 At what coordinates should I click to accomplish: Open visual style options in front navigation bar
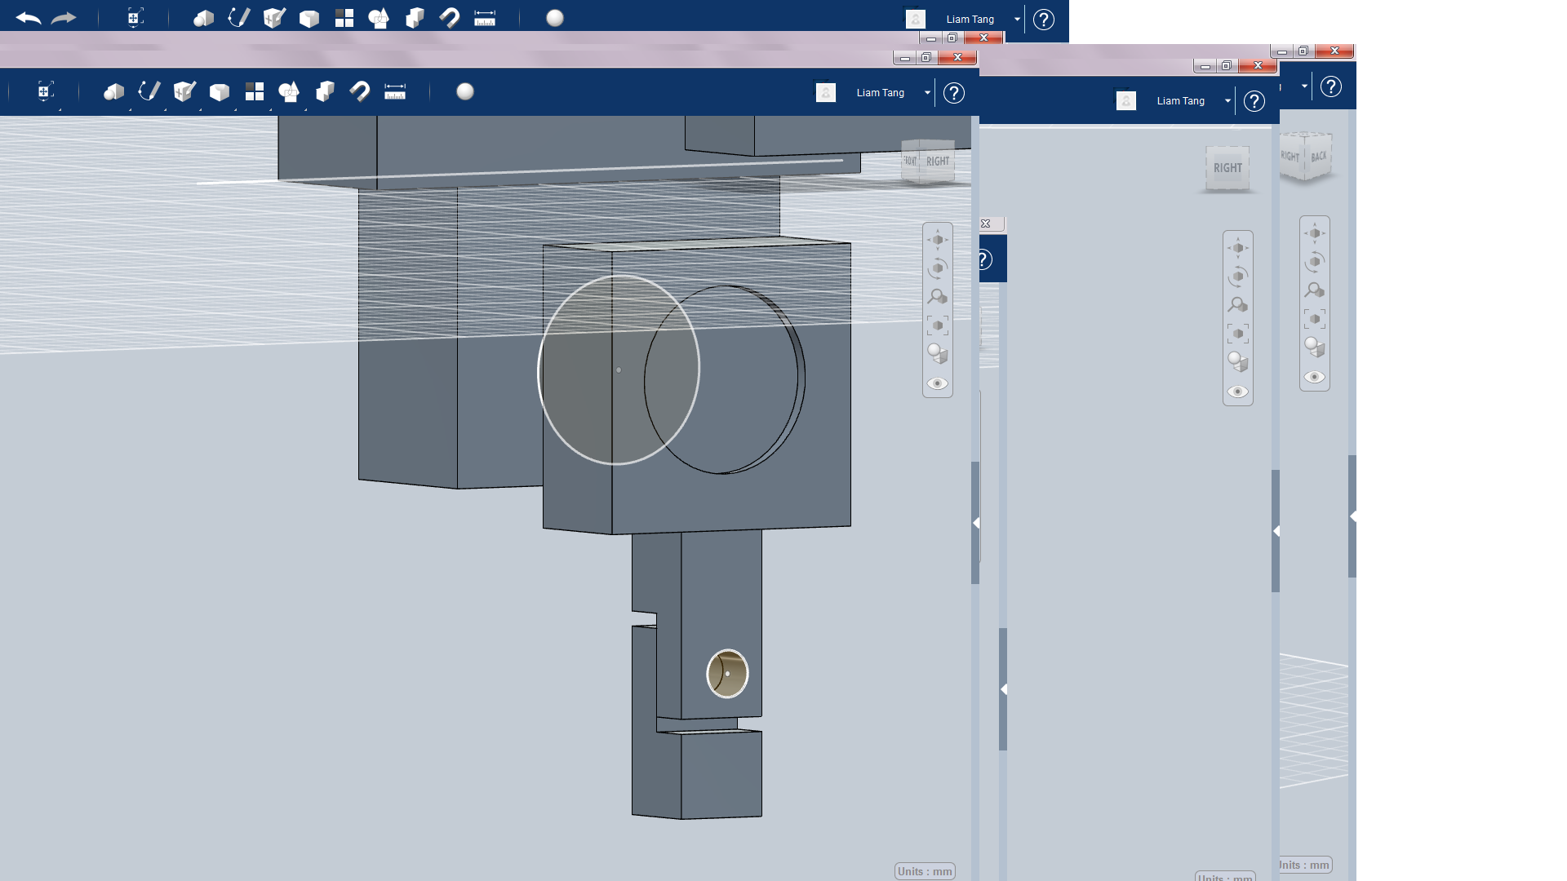coord(938,354)
